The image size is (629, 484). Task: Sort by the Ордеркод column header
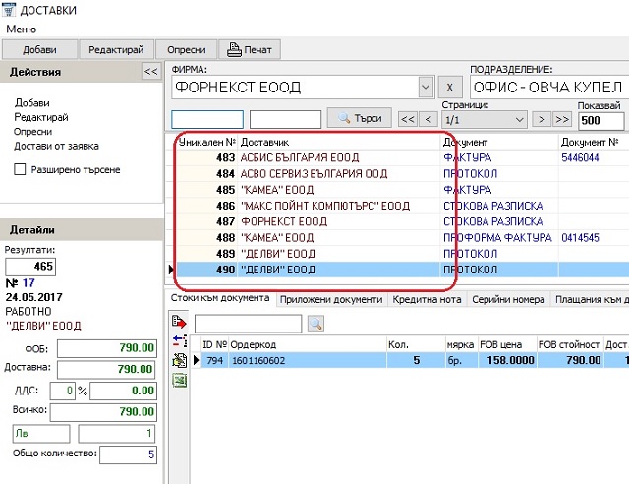(x=308, y=344)
